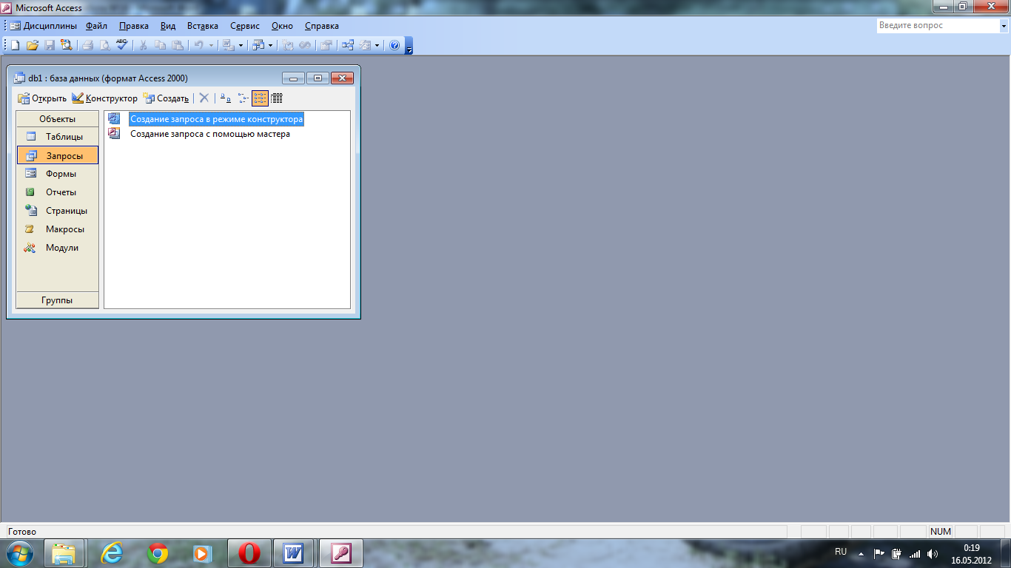Viewport: 1011px width, 568px height.
Task: Show hidden tray icons arrow
Action: [861, 553]
